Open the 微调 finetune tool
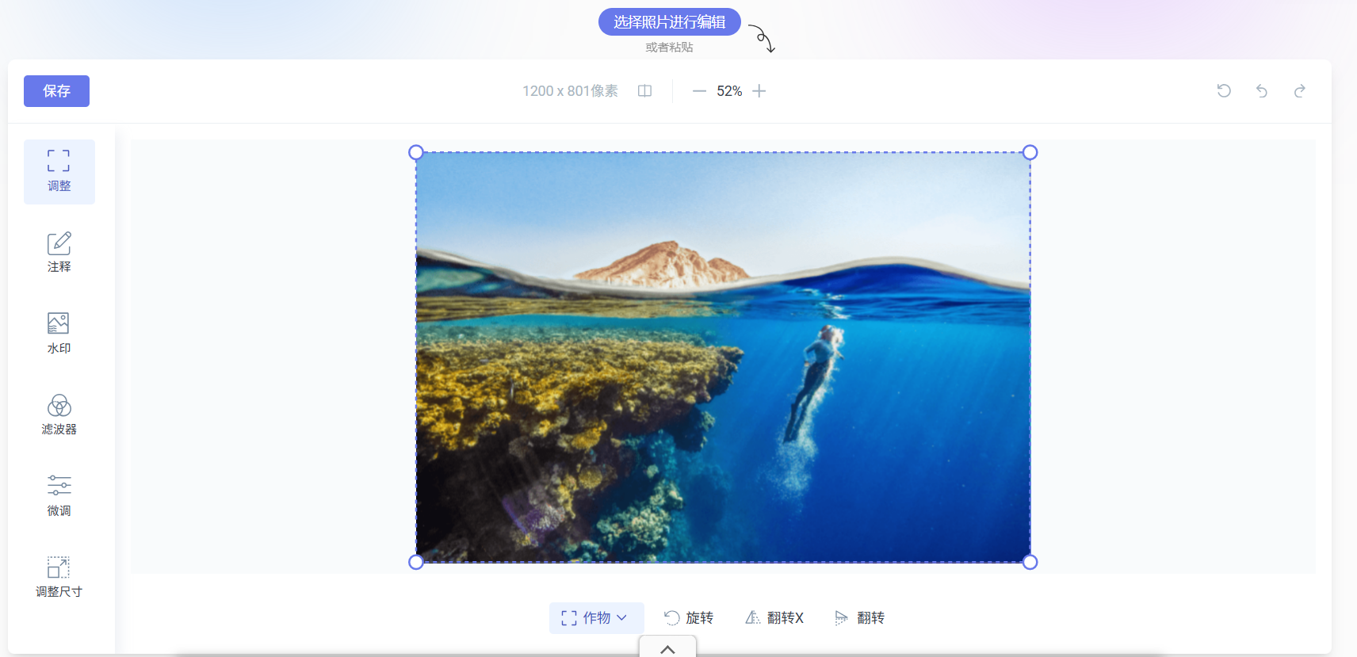Viewport: 1357px width, 657px height. pos(59,496)
